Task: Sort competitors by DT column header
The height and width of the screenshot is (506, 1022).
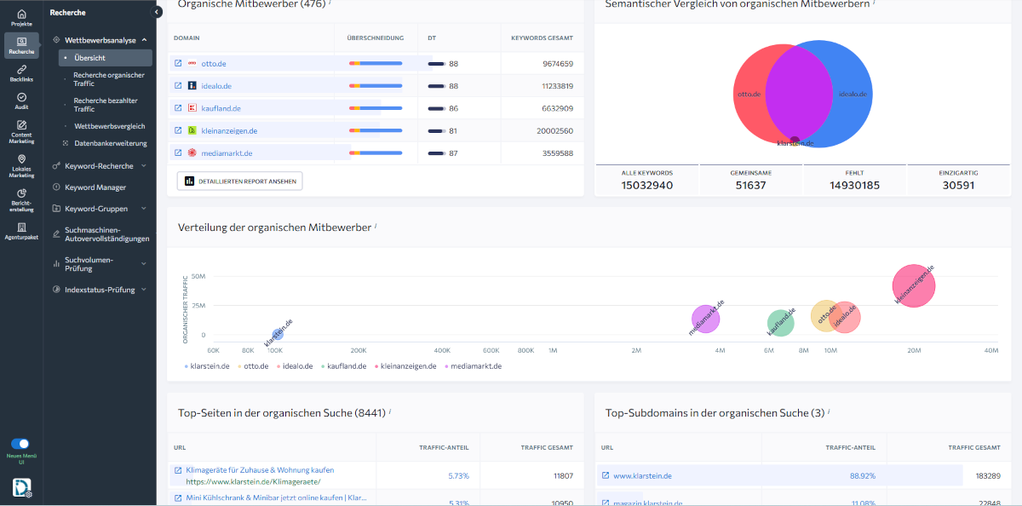Action: (x=432, y=38)
